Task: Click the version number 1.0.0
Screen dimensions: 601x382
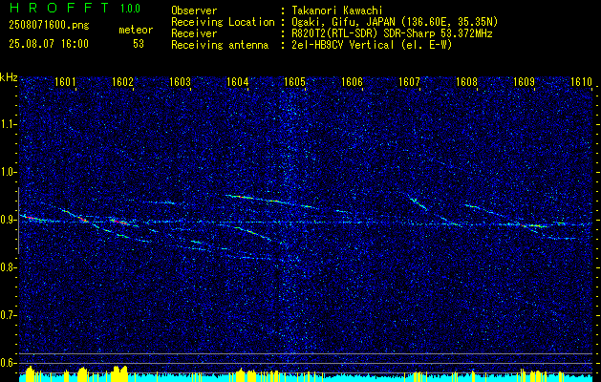Action: point(130,8)
